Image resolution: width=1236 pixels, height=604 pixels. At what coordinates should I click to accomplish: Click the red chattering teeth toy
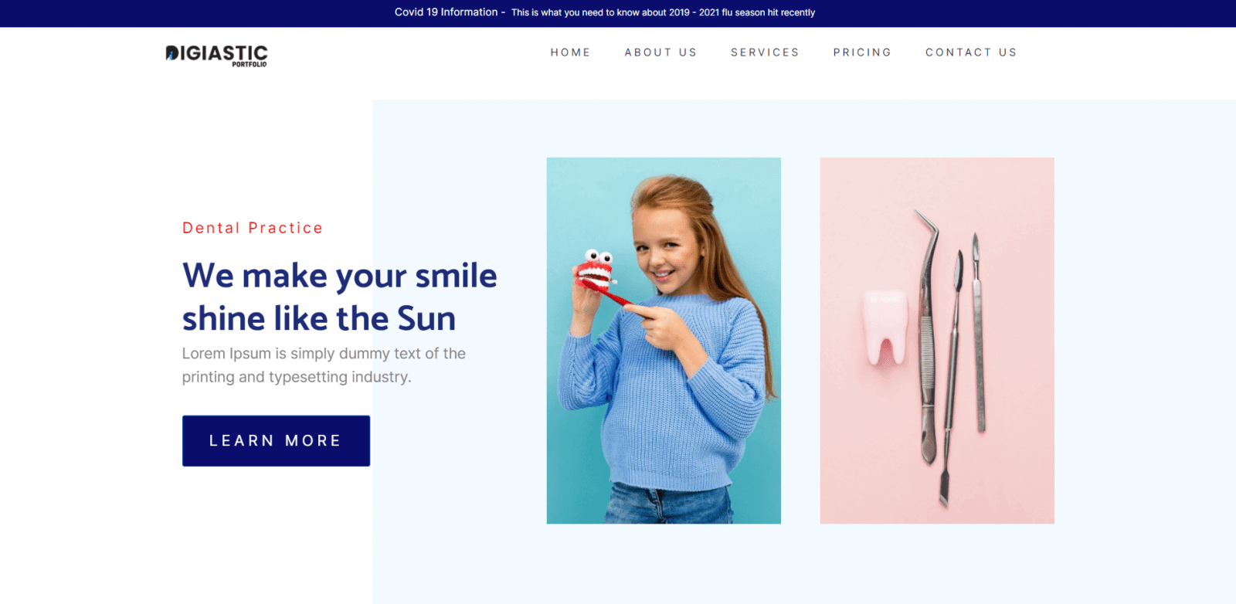click(x=594, y=270)
